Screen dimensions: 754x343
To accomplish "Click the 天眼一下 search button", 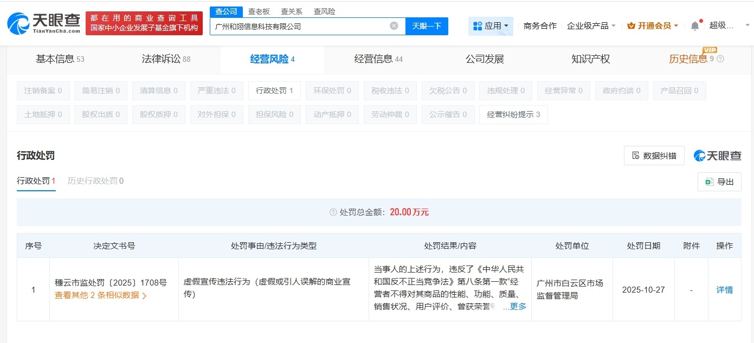I will click(x=427, y=25).
